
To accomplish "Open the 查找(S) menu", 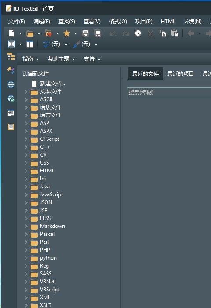I will point(67,22).
